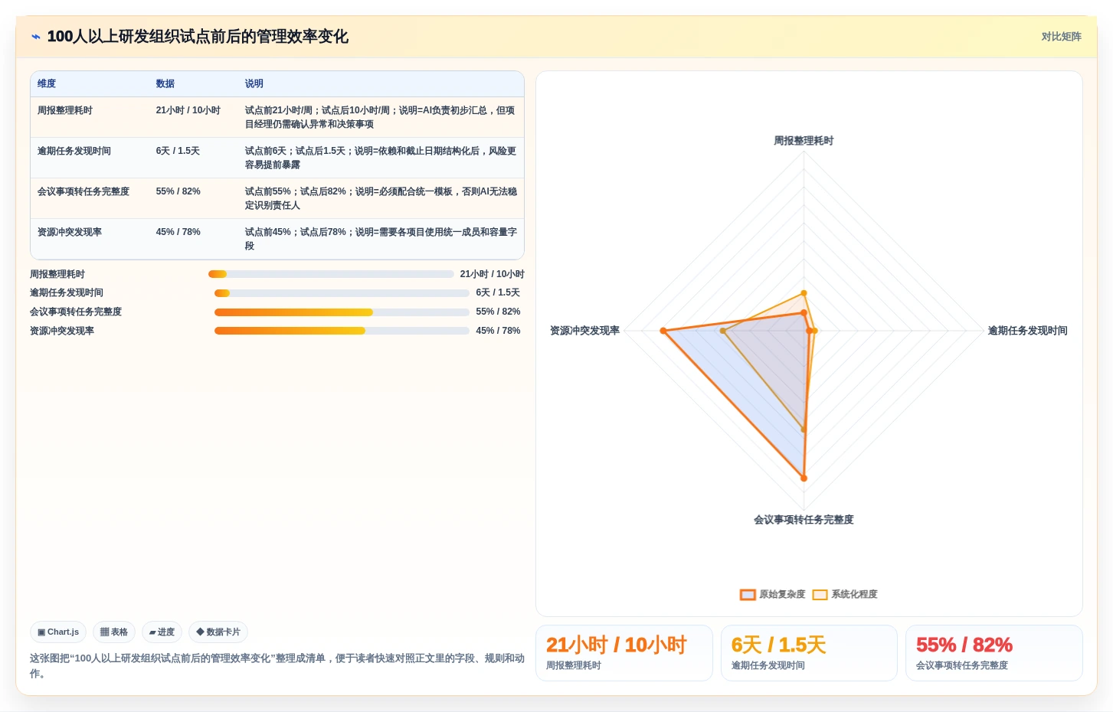
Task: Click radar axis label 周报整理耗时
Action: [804, 141]
